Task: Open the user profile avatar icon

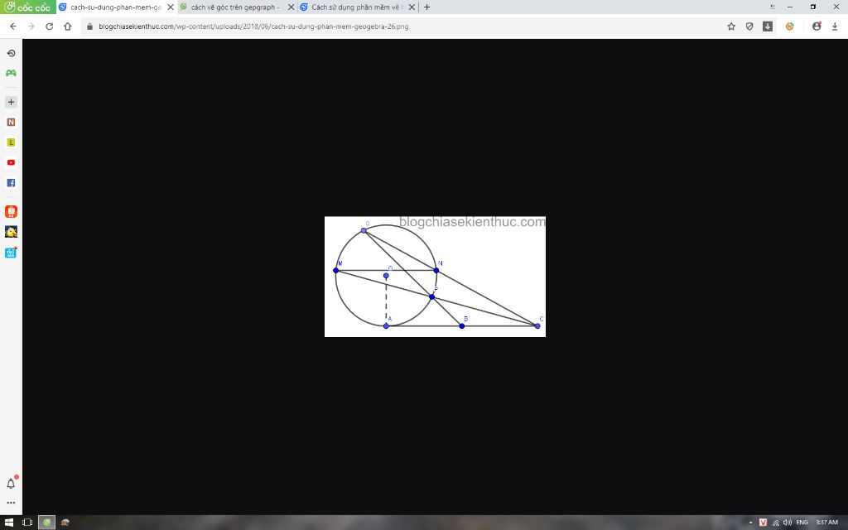Action: (817, 26)
